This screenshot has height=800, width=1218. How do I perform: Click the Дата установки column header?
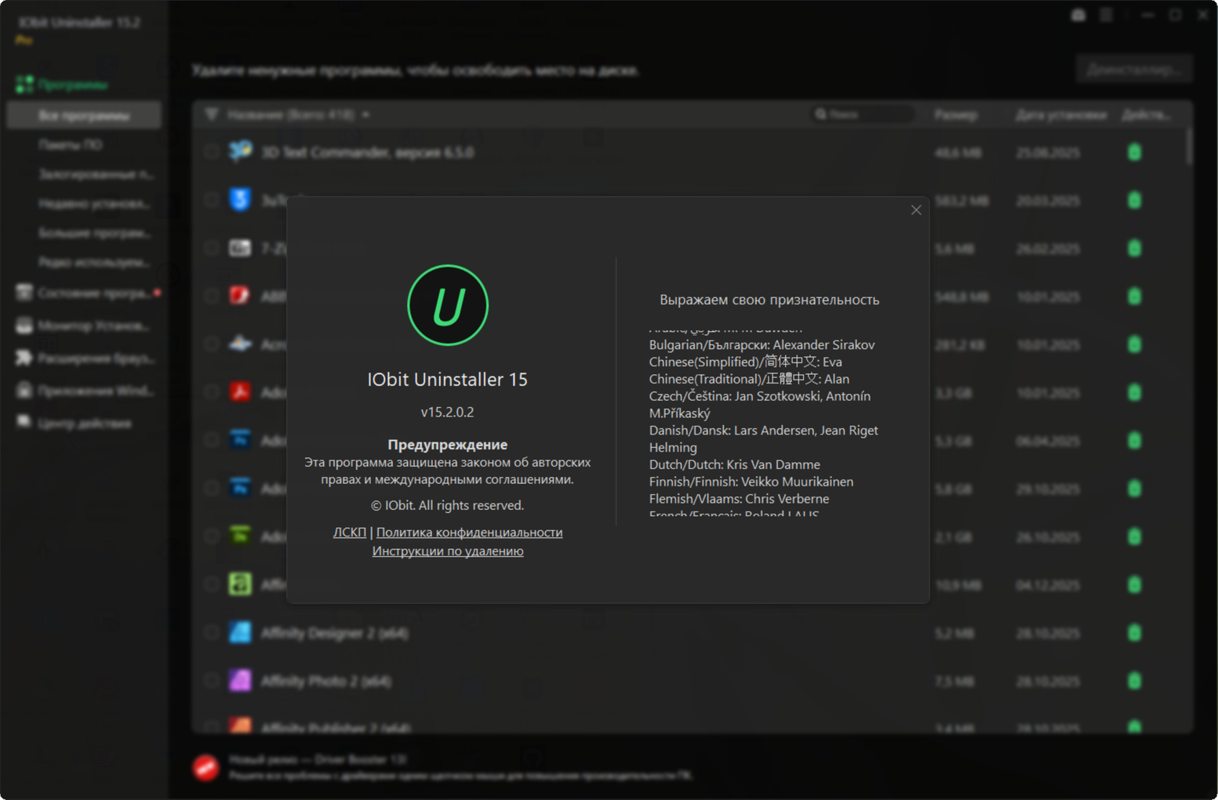tap(1061, 115)
